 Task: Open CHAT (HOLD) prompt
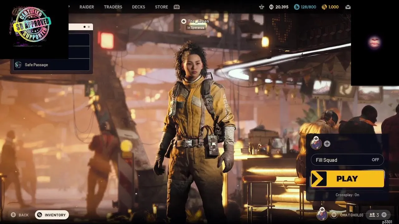pyautogui.click(x=352, y=215)
